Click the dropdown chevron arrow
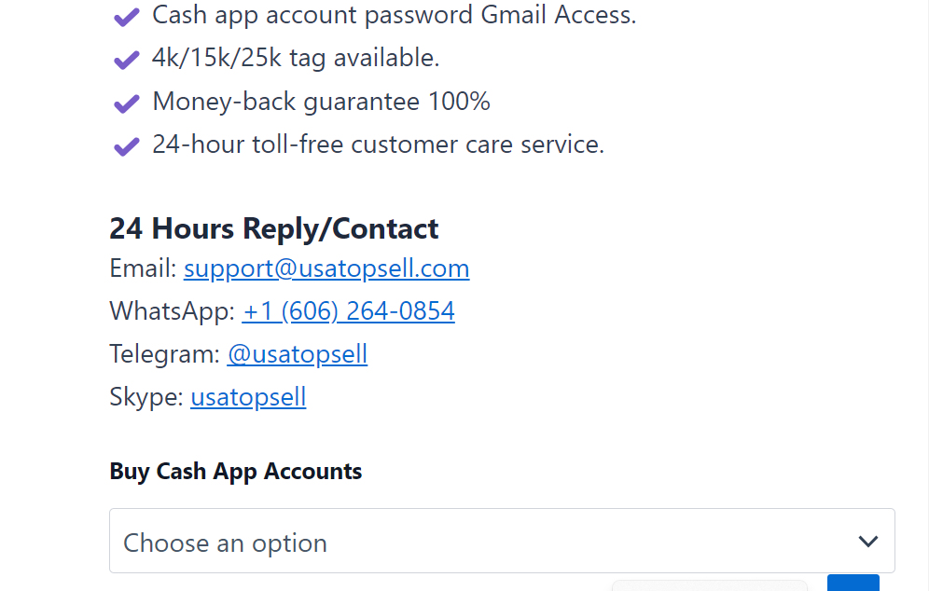This screenshot has width=929, height=591. pyautogui.click(x=868, y=542)
